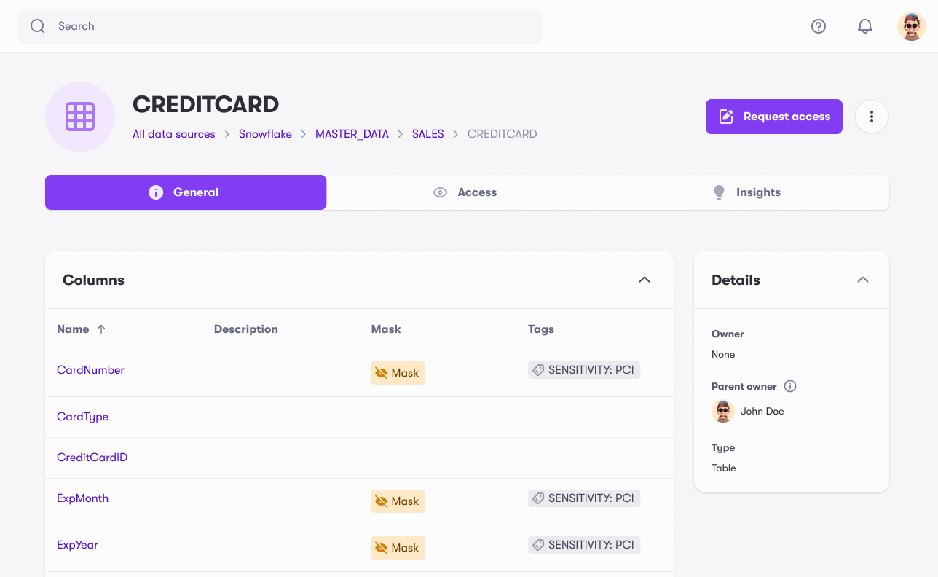Open the Snowflake breadcrumb link
This screenshot has height=577, width=938.
tap(265, 133)
